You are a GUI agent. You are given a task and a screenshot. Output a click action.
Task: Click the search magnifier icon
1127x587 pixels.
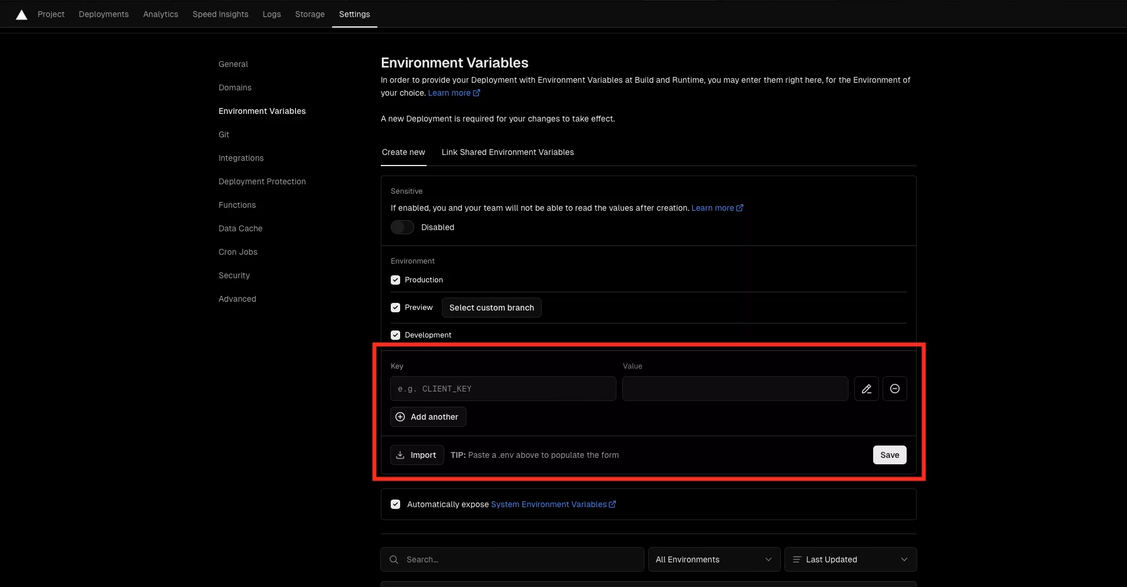(x=394, y=559)
